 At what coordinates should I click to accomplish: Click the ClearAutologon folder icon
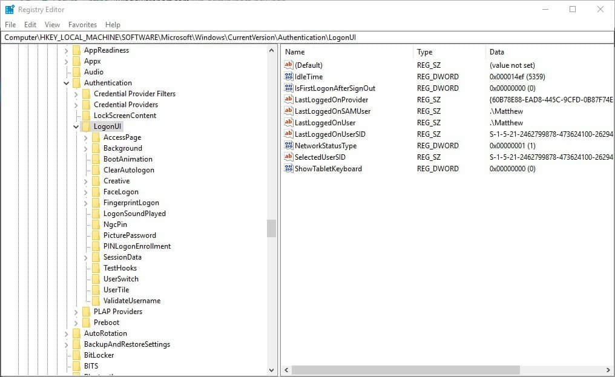click(x=96, y=170)
